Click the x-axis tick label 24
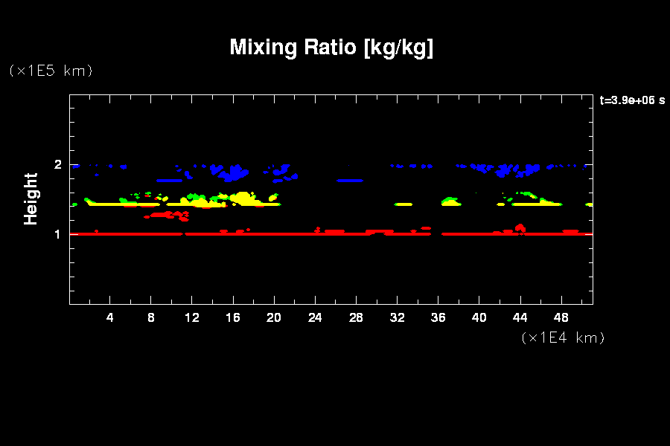Image resolution: width=670 pixels, height=446 pixels. [315, 317]
